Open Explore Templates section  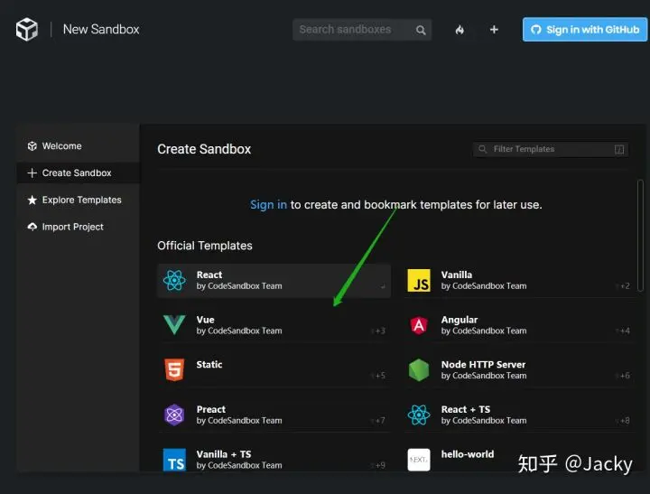(x=81, y=200)
